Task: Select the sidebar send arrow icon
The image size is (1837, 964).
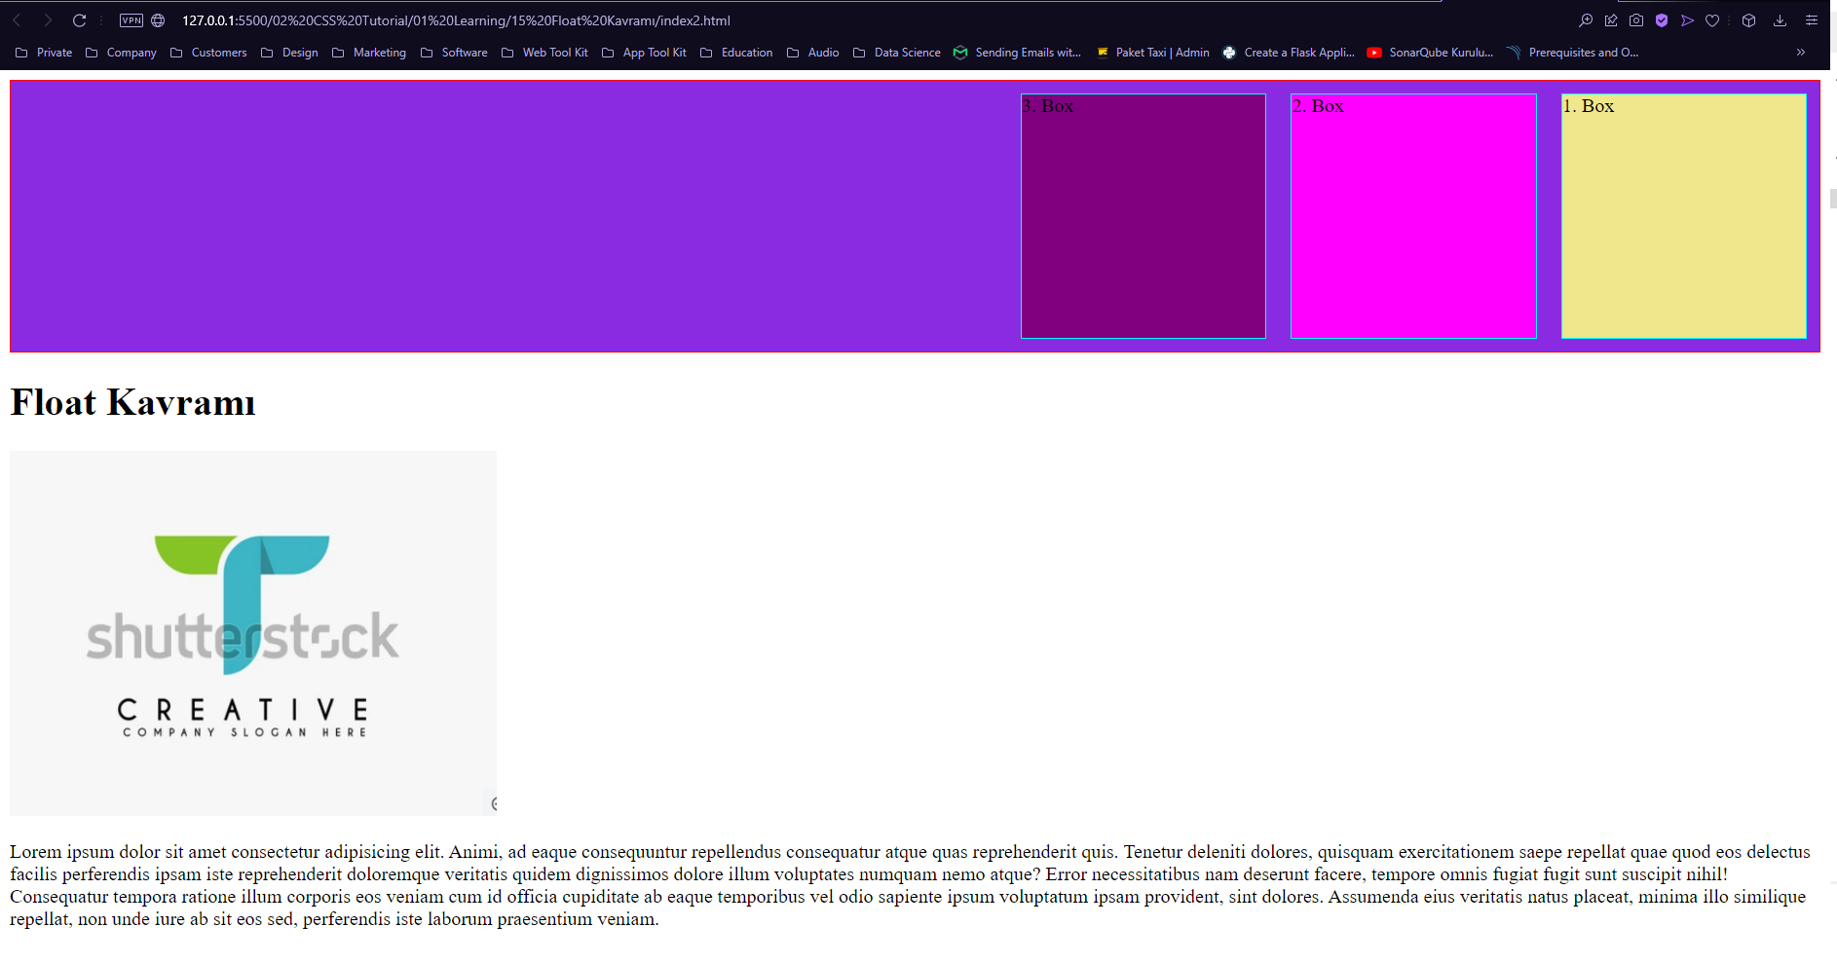Action: (1687, 19)
